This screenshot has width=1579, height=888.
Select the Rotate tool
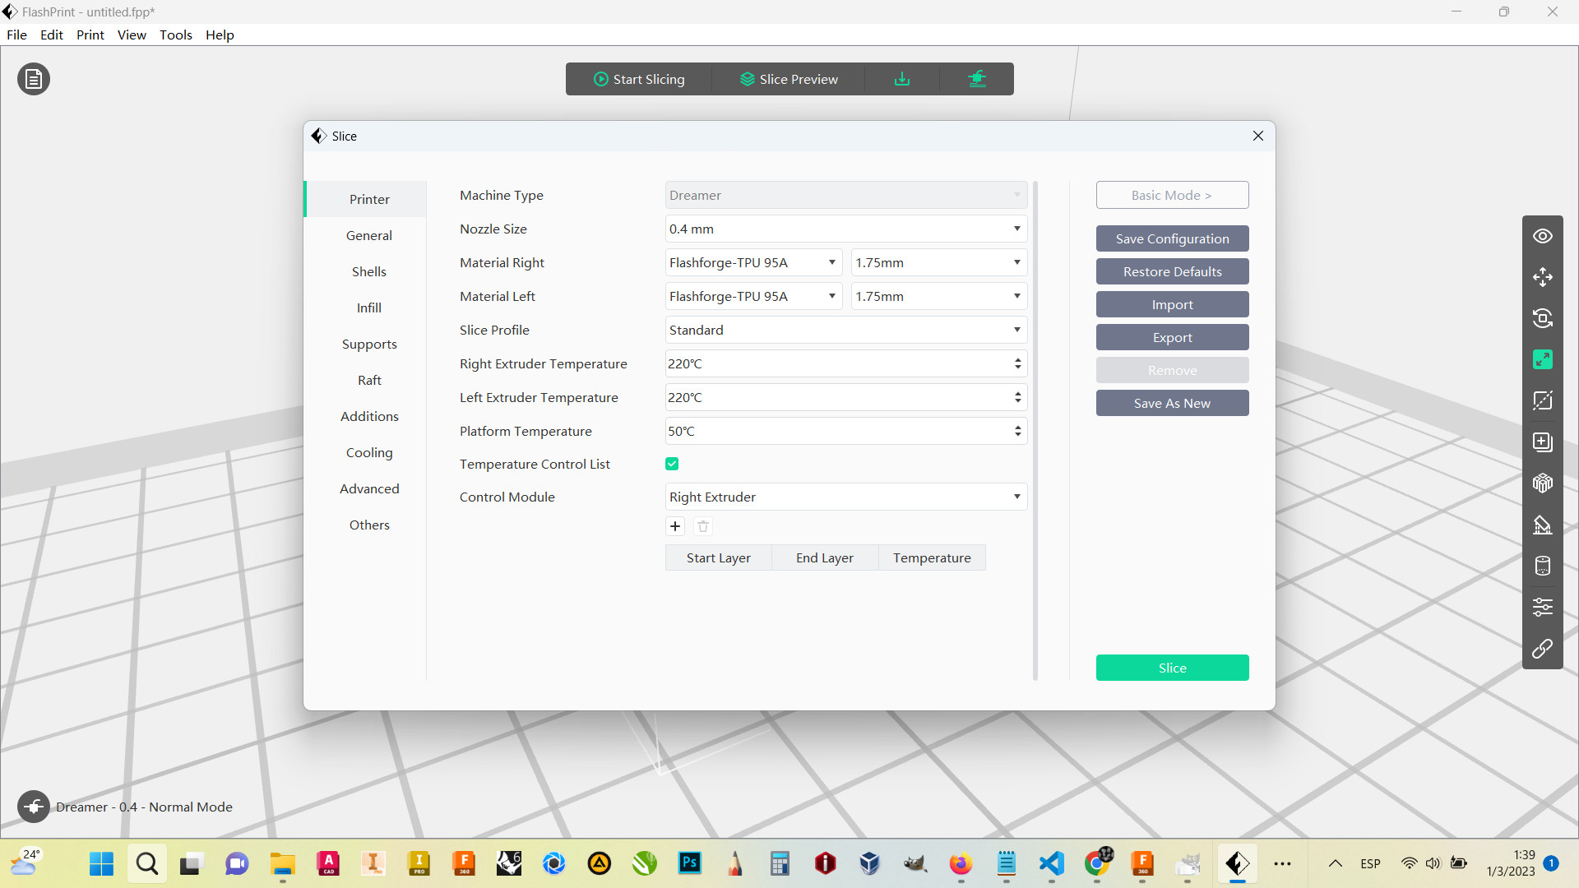[x=1543, y=318]
